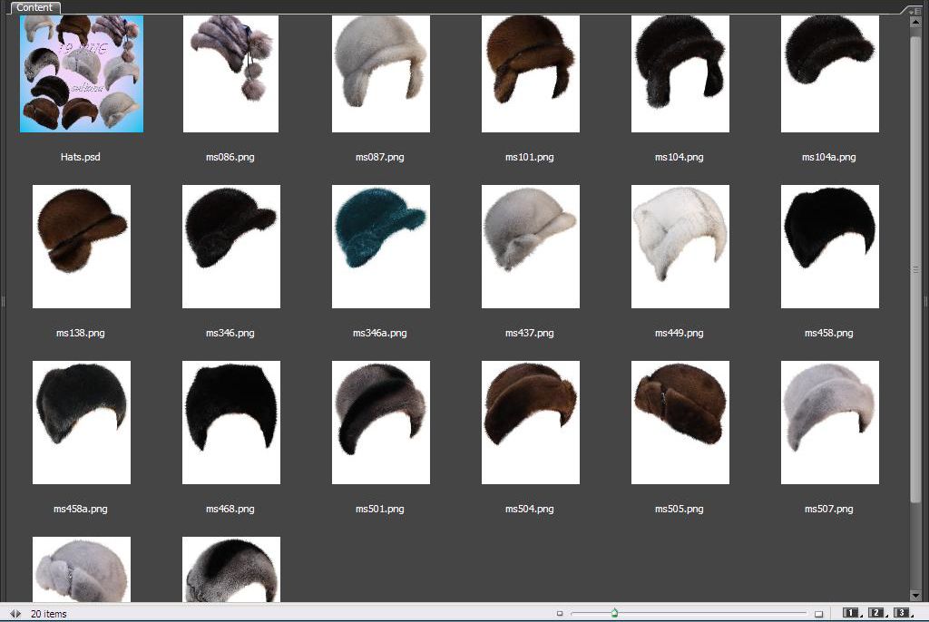
Task: Click the "ms437.png" file name
Action: click(x=530, y=333)
